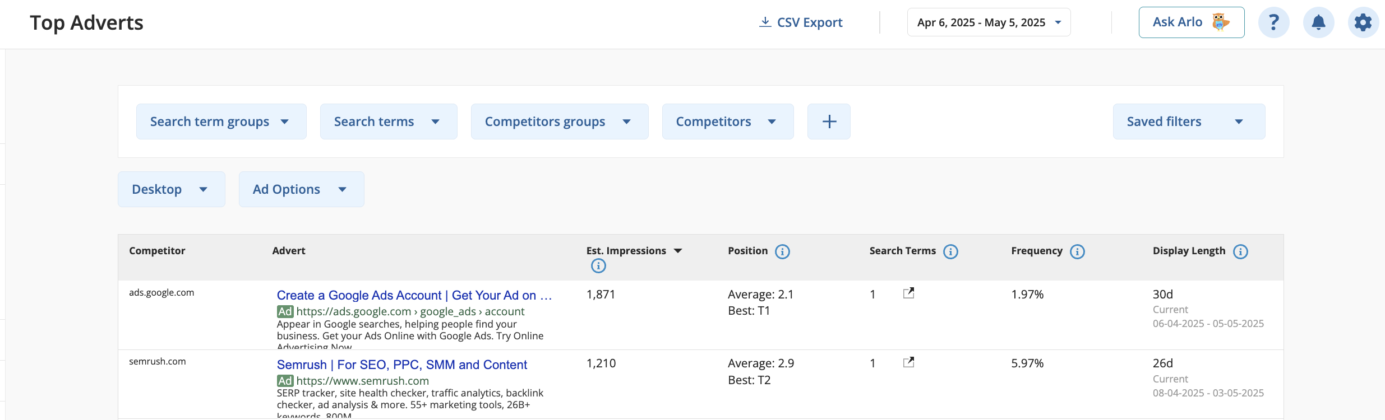Image resolution: width=1385 pixels, height=420 pixels.
Task: Click the 26d display length value
Action: pos(1163,363)
